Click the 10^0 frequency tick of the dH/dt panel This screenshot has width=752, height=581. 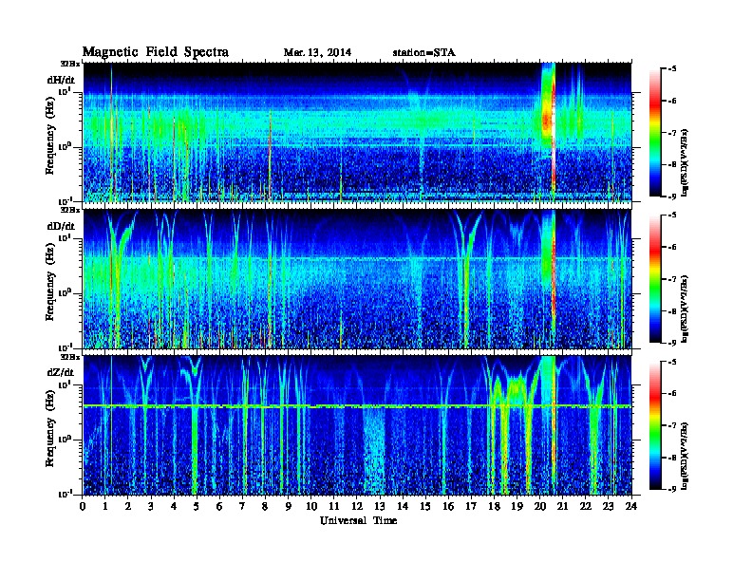coord(65,146)
